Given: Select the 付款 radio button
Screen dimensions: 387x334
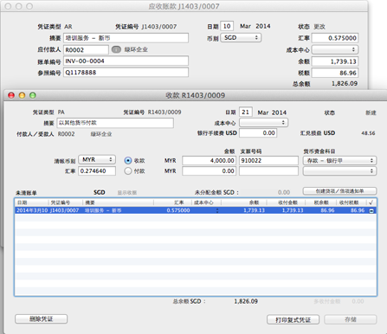Looking at the screenshot, I should coord(128,171).
